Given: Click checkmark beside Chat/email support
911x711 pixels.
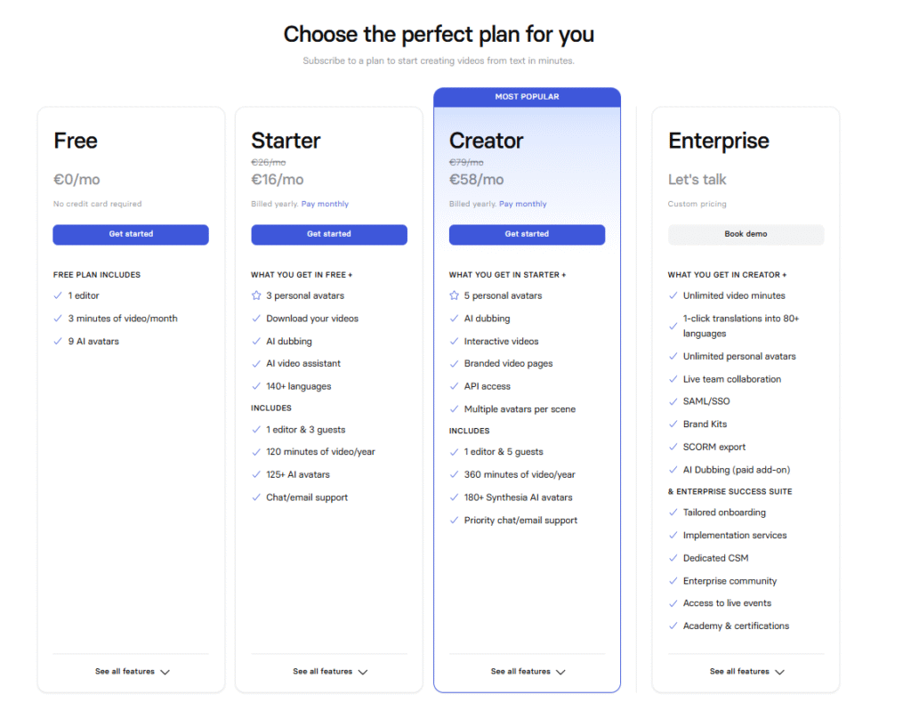Looking at the screenshot, I should click(256, 497).
